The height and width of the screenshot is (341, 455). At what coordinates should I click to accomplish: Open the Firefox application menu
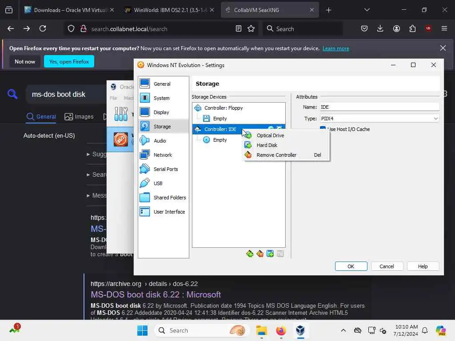click(x=444, y=28)
